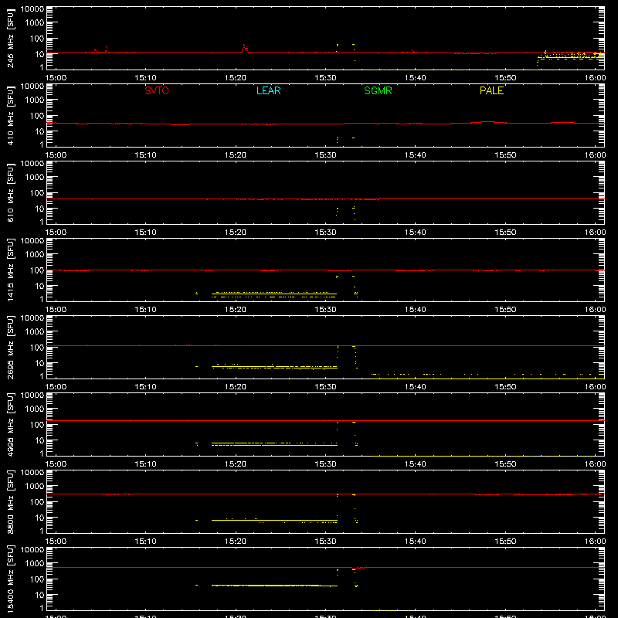
Task: Click 15:10 time label under 245 MHz panel
Action: pos(145,78)
